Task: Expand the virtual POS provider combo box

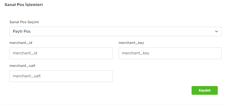Action: point(115,31)
